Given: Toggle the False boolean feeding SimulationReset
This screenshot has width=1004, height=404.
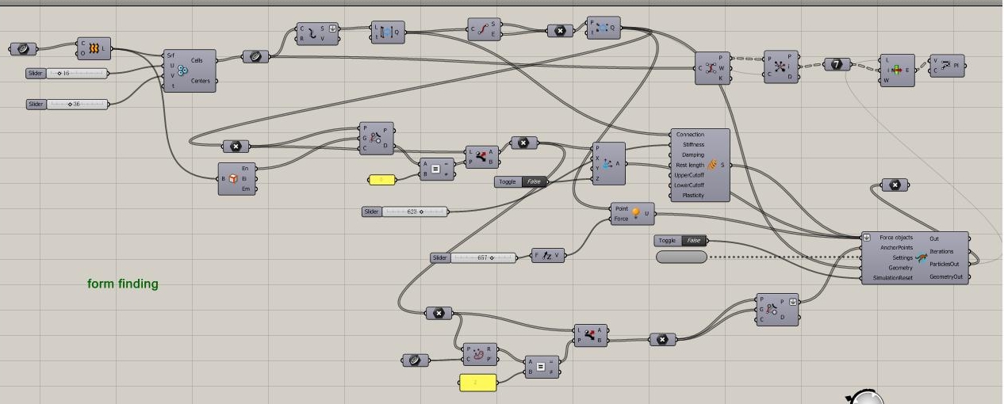Looking at the screenshot, I should point(693,241).
